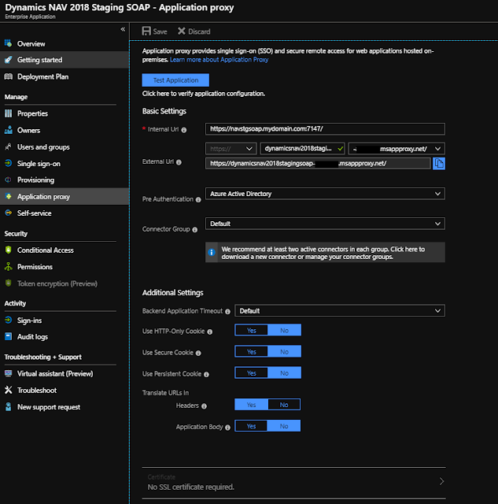
Task: Click the connector recommendation message banner
Action: (x=325, y=252)
